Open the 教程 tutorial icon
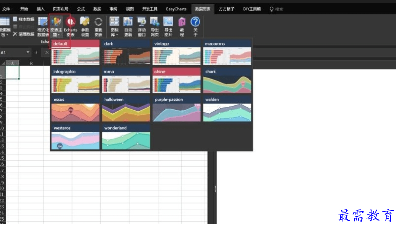Image resolution: width=398 pixels, height=231 pixels. tap(182, 27)
